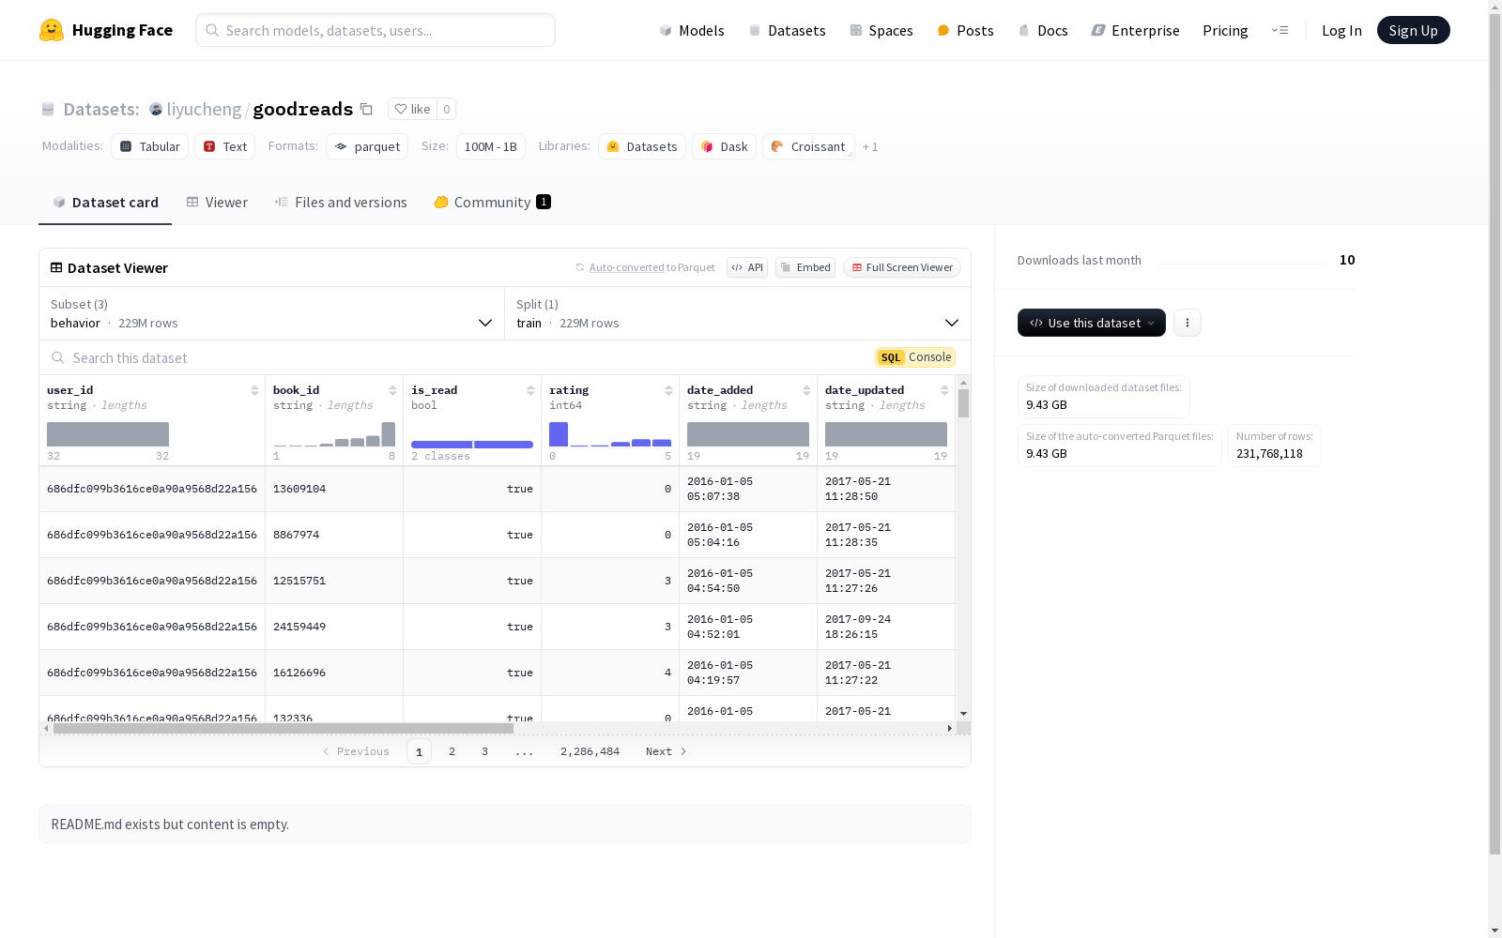Open Use this dataset dropdown
The image size is (1502, 938).
pos(1092,323)
